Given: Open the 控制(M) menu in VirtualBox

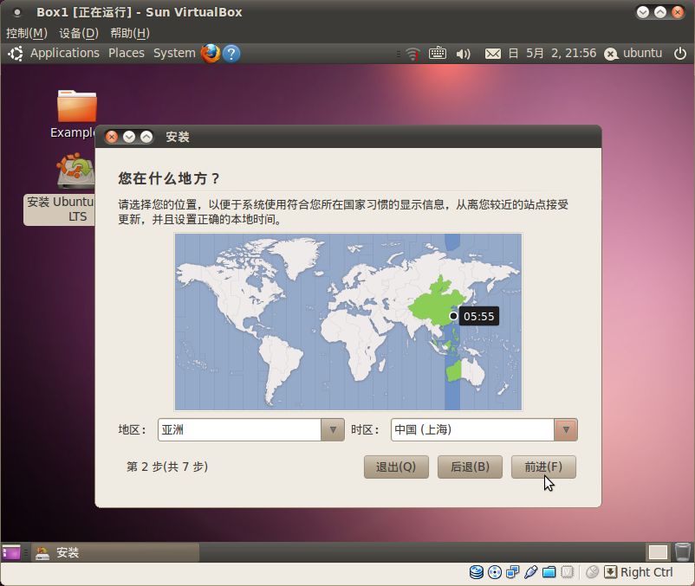Looking at the screenshot, I should (x=27, y=33).
